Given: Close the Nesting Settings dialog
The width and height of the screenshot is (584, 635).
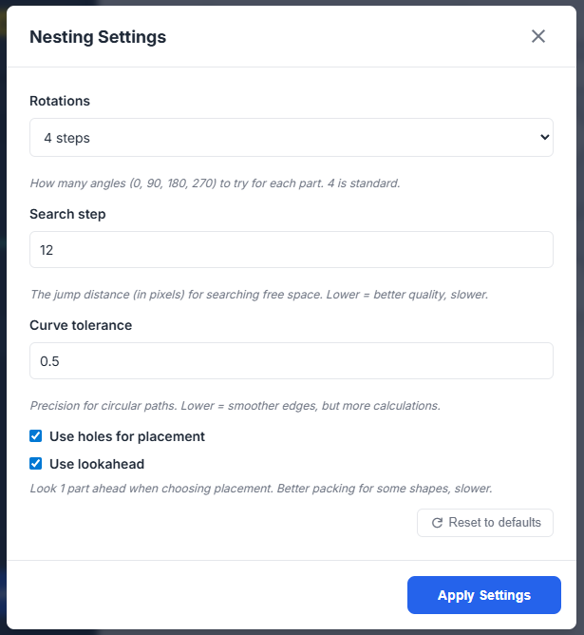Looking at the screenshot, I should coord(538,37).
